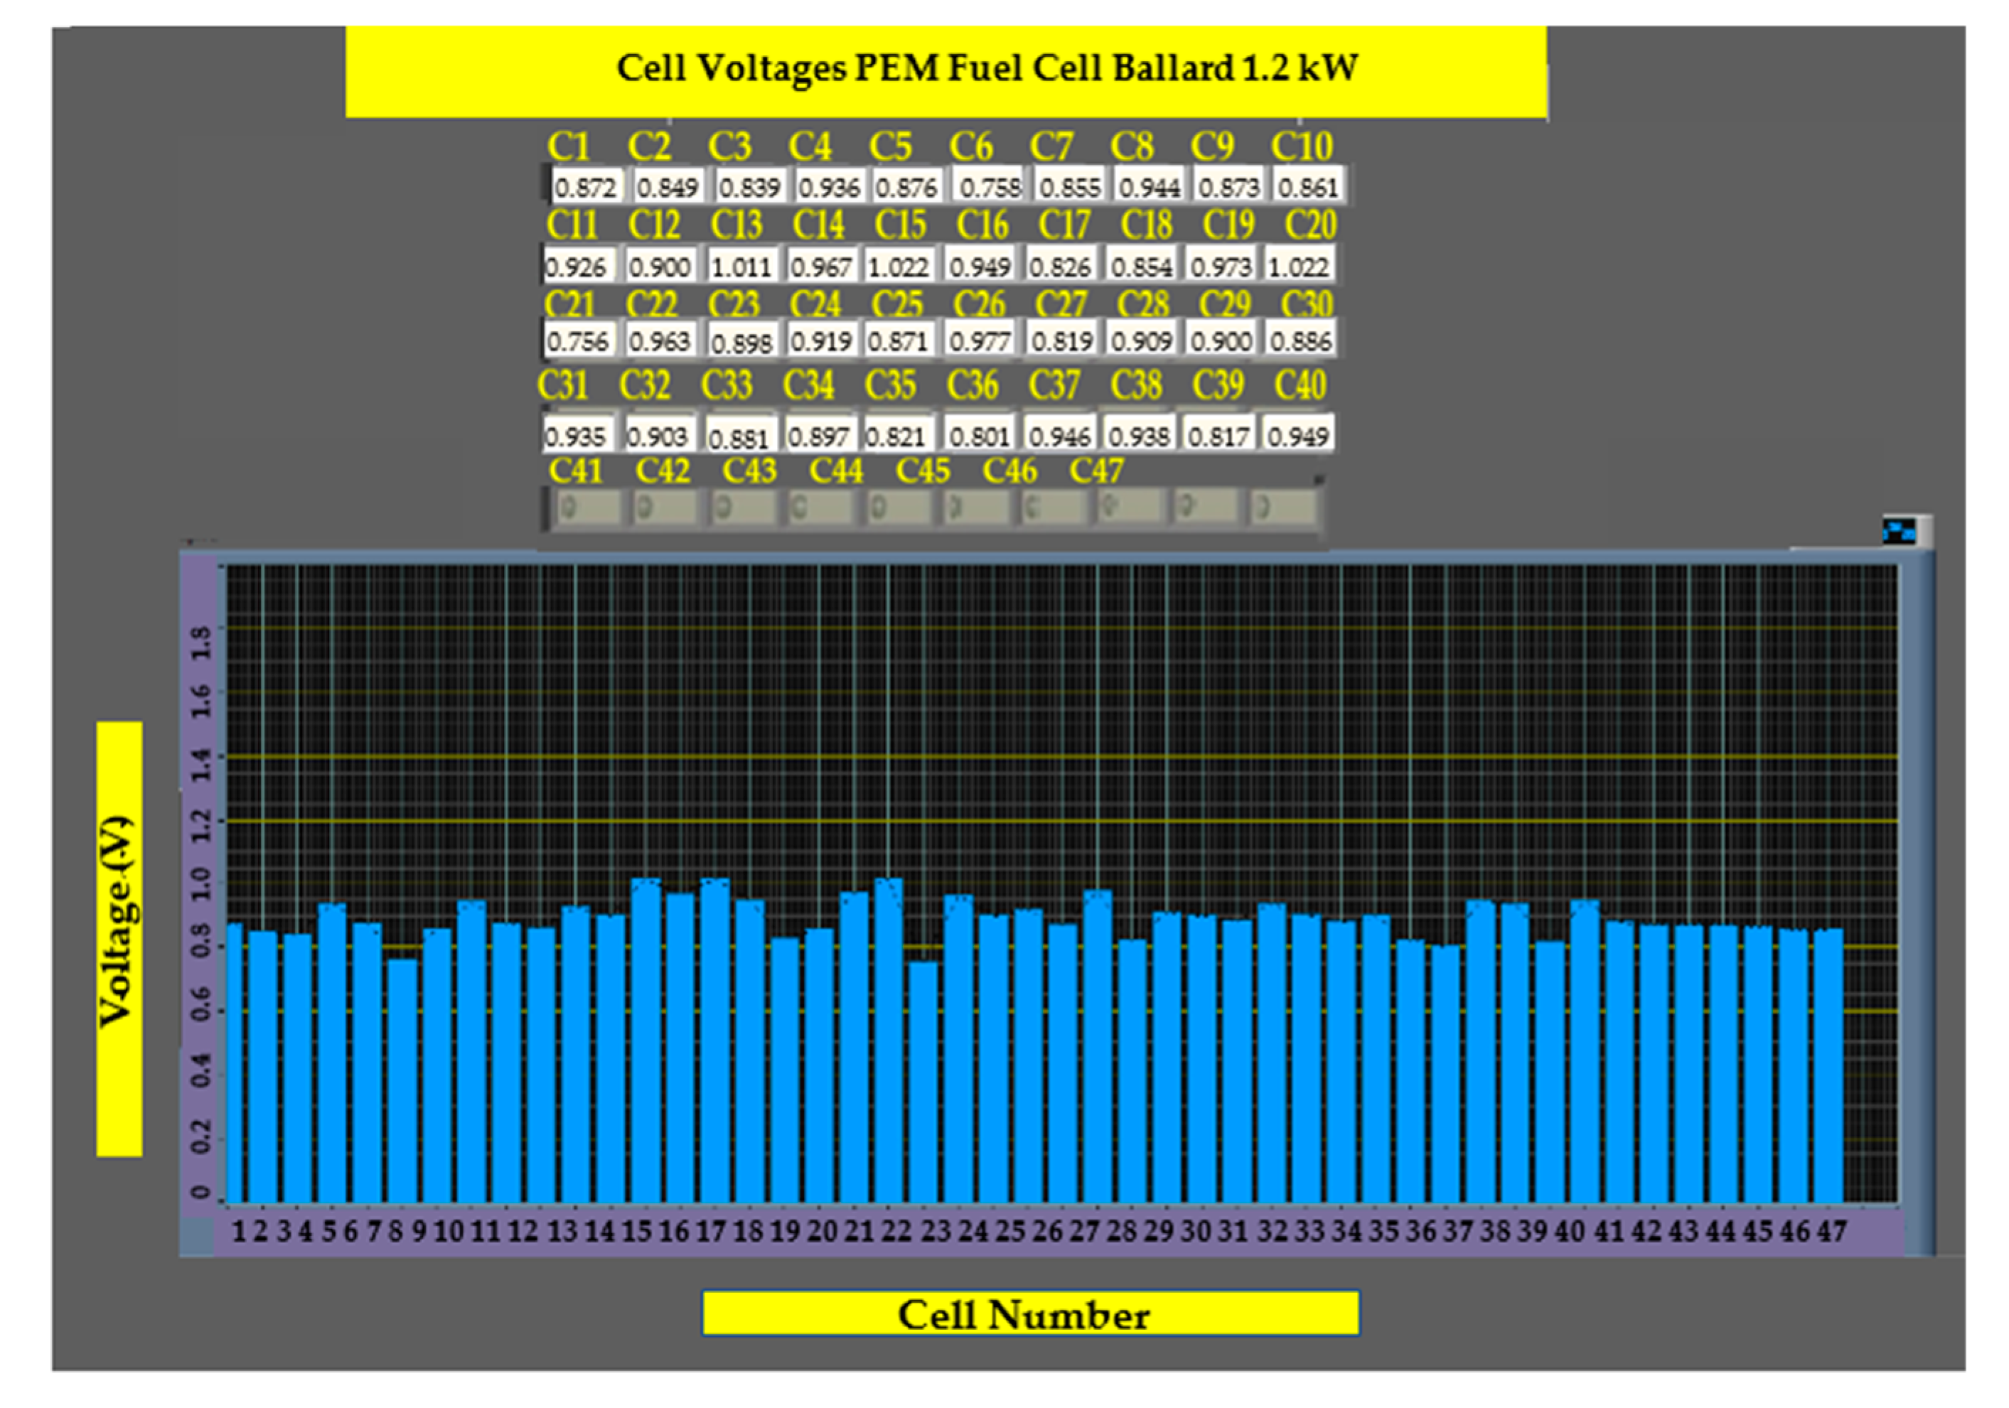Viewport: 2009px width, 1408px height.
Task: Click the x-axis label for cell 30
Action: [x=1195, y=1231]
